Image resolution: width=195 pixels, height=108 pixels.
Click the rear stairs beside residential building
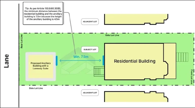coord(99,71)
